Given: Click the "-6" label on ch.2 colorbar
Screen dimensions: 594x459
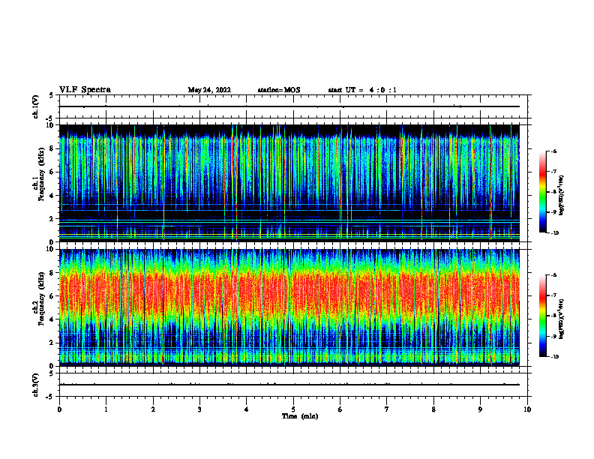Looking at the screenshot, I should point(553,275).
